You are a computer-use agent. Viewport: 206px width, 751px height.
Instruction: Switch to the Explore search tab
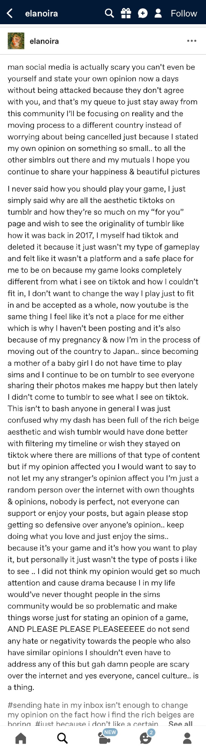click(62, 738)
